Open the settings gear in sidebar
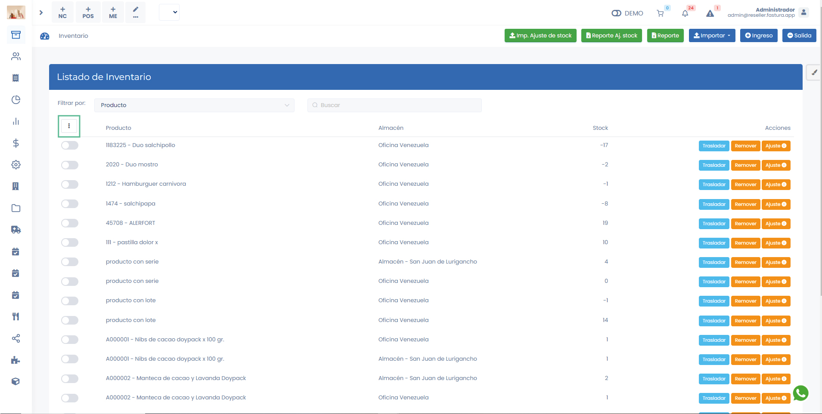This screenshot has width=822, height=414. 16,165
